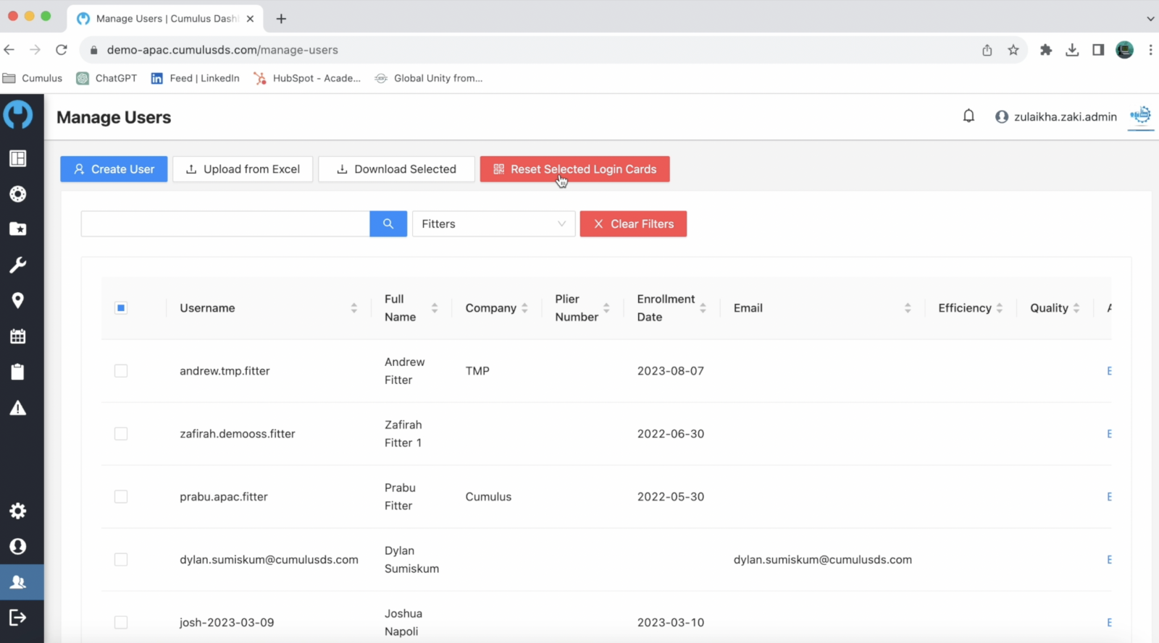Open the Cumulus bookmarks folder

click(33, 78)
